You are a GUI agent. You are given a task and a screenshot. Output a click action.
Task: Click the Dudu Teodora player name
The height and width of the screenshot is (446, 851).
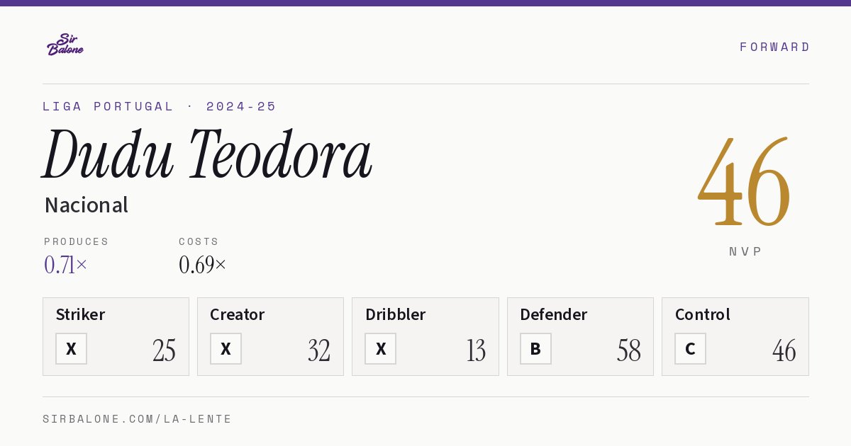[207, 154]
